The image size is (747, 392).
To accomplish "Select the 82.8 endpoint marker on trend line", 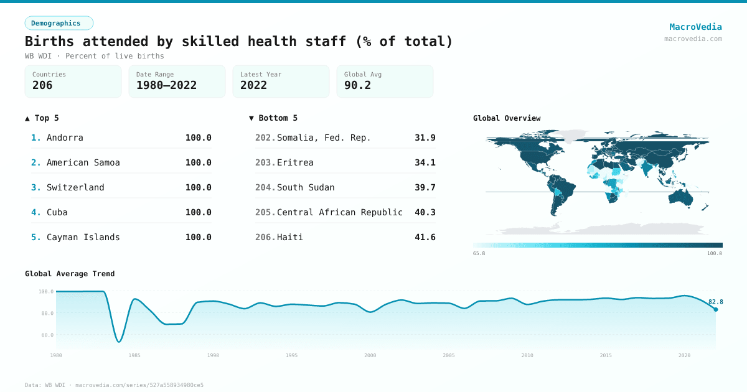I will click(x=715, y=308).
